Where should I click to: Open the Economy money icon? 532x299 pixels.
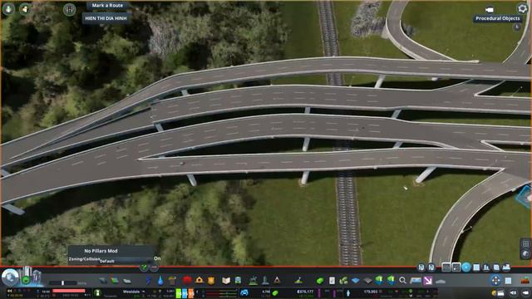click(319, 281)
